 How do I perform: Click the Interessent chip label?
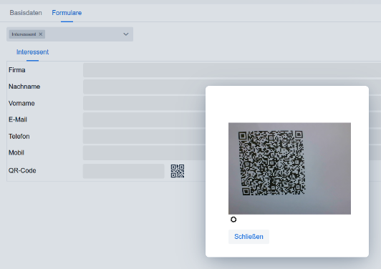click(x=24, y=34)
